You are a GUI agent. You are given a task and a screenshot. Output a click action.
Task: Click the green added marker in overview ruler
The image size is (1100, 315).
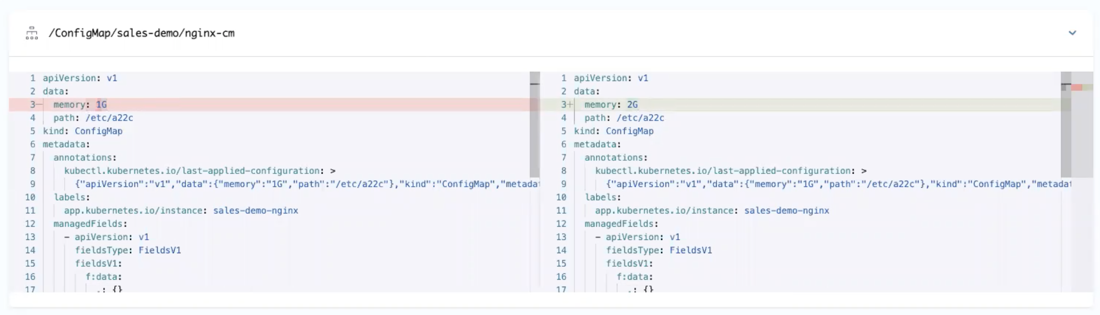[x=1088, y=87]
